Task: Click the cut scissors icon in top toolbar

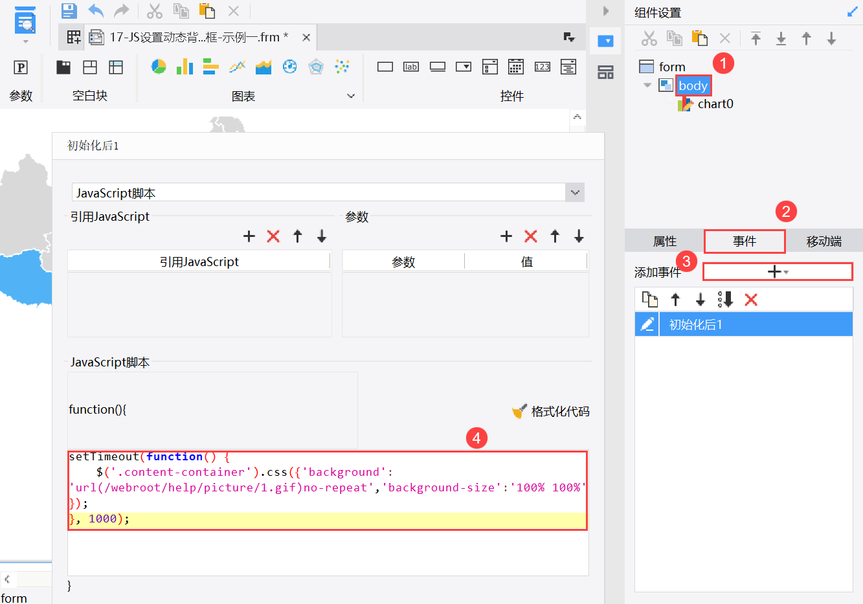Action: coord(154,10)
